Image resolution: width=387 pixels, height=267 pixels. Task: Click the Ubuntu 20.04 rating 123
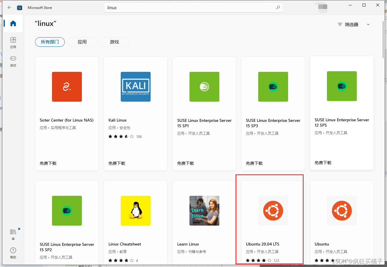pos(263,260)
